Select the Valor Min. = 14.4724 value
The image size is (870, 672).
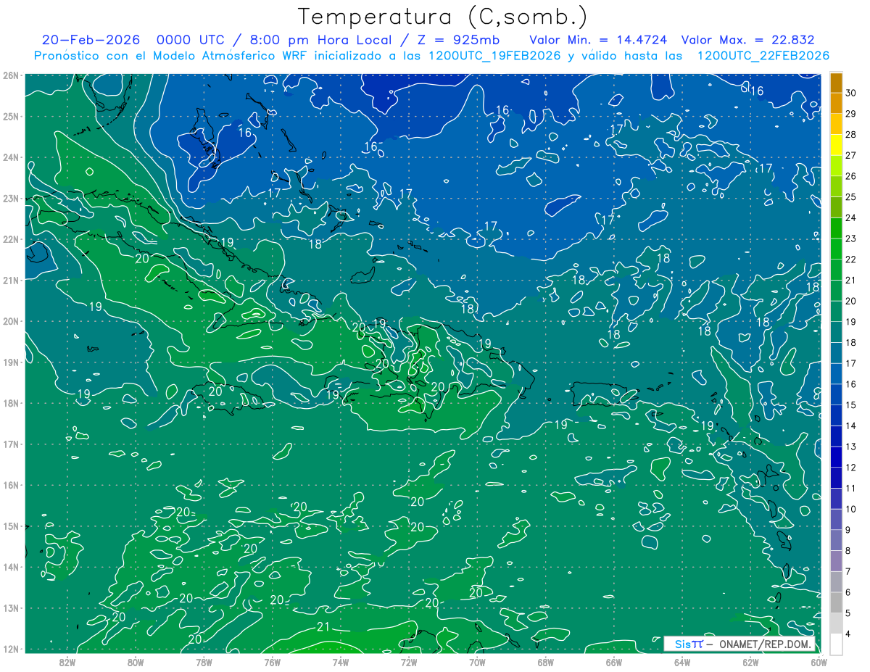[598, 40]
